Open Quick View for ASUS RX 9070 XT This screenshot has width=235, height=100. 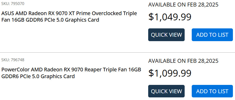166,35
